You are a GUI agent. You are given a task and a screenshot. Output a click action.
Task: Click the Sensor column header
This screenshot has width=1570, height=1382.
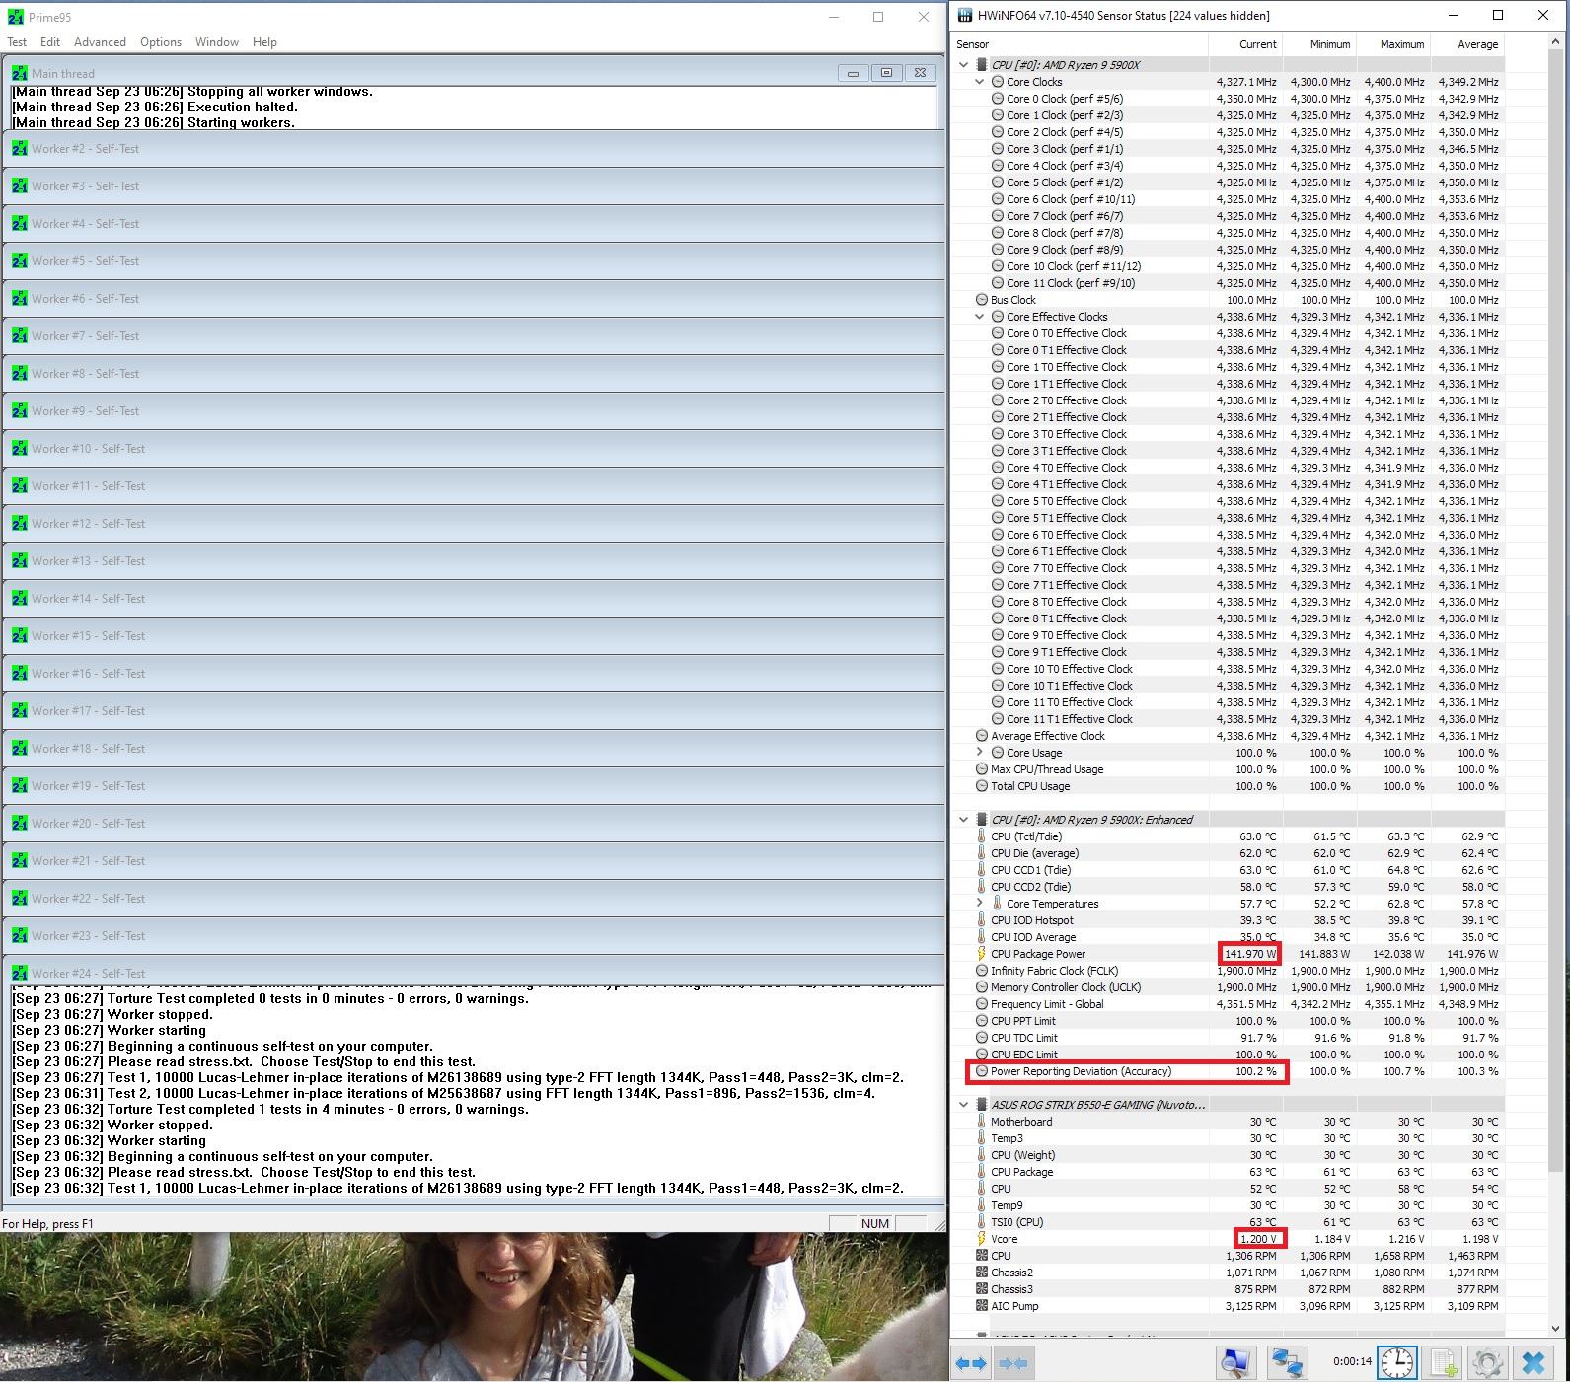1080,44
